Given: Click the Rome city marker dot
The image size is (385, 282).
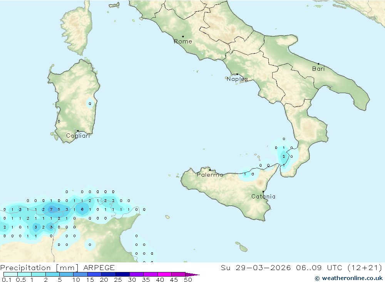Looking at the screenshot, I should pos(183,37).
